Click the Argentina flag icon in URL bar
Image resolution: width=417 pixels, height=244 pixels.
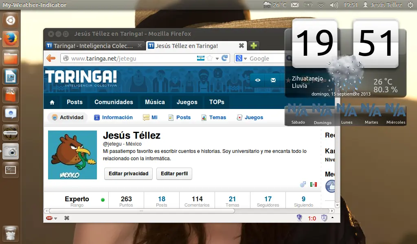[x=200, y=58]
